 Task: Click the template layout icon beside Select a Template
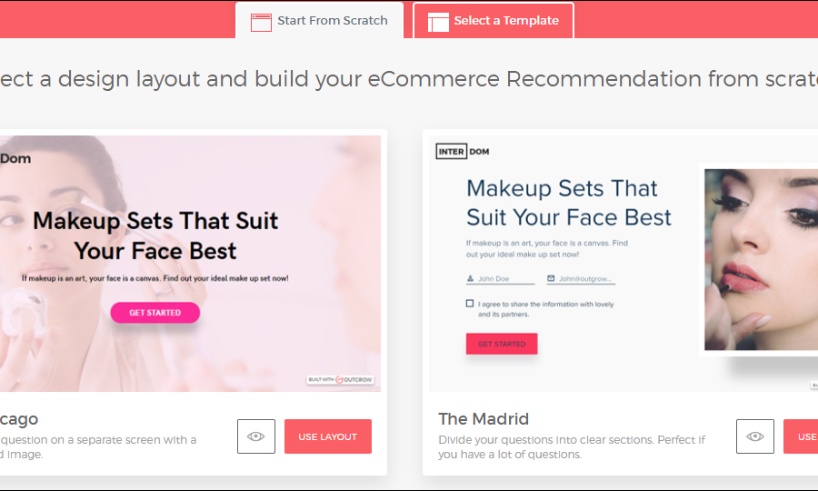(438, 23)
